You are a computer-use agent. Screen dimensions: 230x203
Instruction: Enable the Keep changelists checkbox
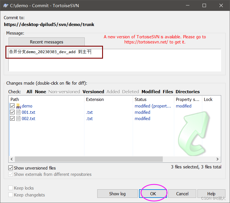11,195
